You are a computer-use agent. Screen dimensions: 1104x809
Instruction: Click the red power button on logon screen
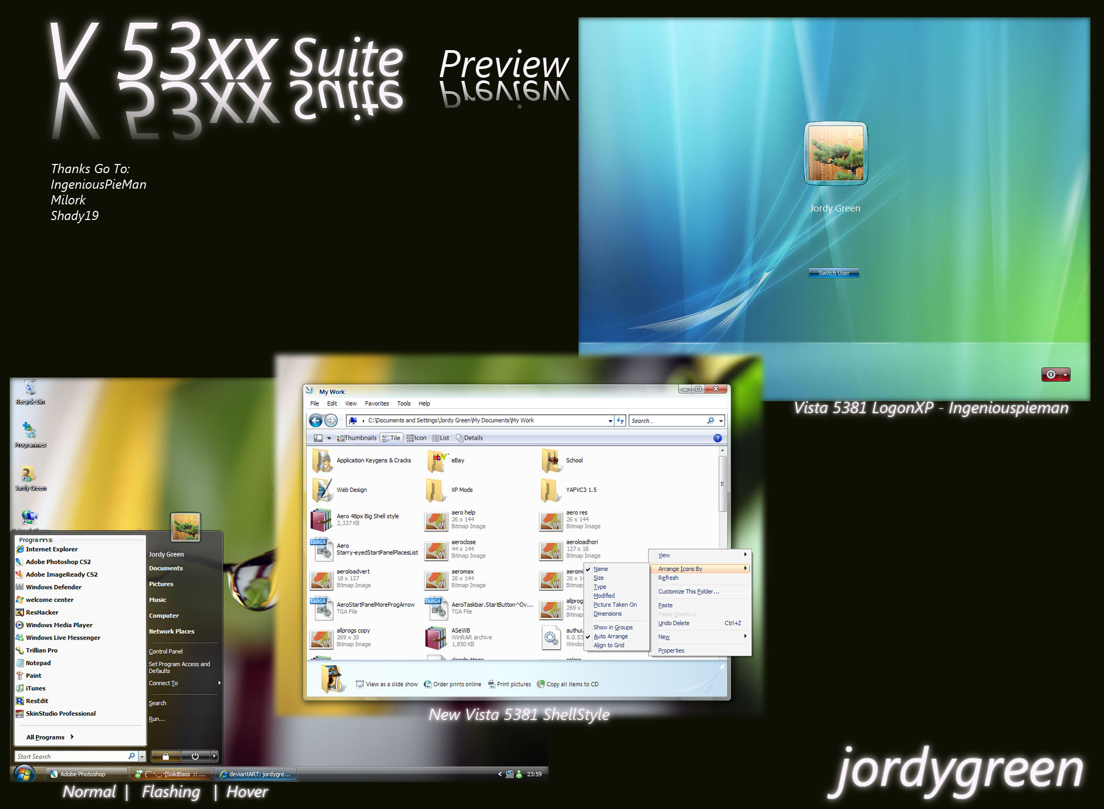[1051, 374]
